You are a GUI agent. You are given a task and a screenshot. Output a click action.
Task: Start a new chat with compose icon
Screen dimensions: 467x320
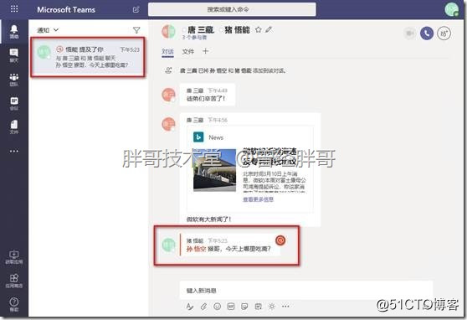pos(136,9)
